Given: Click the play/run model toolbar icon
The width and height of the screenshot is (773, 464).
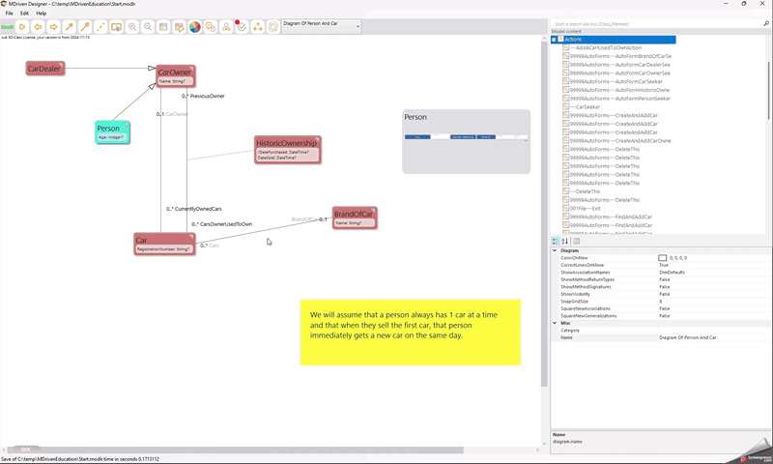Looking at the screenshot, I should [x=22, y=27].
